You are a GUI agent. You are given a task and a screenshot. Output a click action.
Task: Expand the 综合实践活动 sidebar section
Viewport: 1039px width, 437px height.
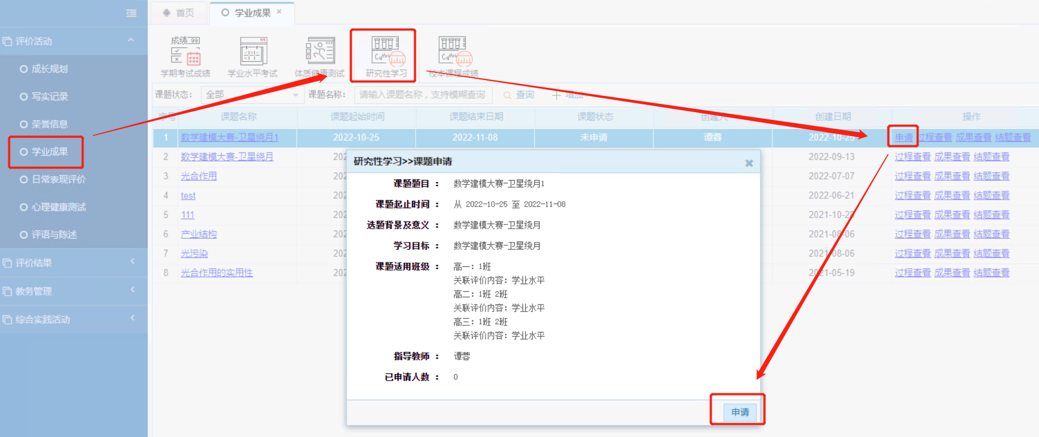tap(132, 318)
